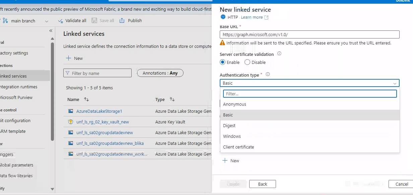413x195 pixels.
Task: Click the Back button
Action: (x=263, y=184)
